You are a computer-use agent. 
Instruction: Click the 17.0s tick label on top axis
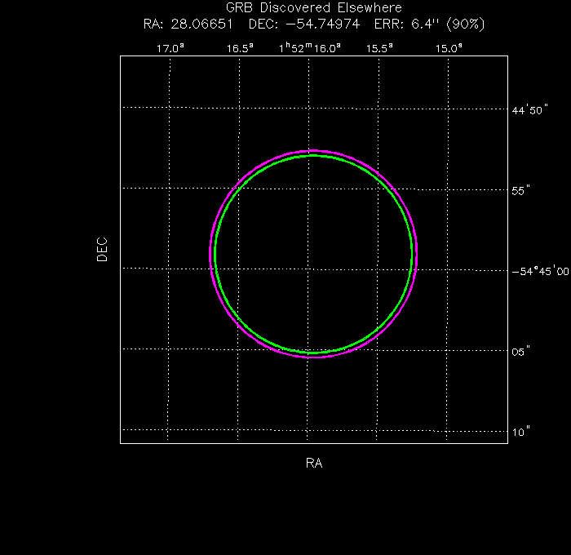coord(170,48)
